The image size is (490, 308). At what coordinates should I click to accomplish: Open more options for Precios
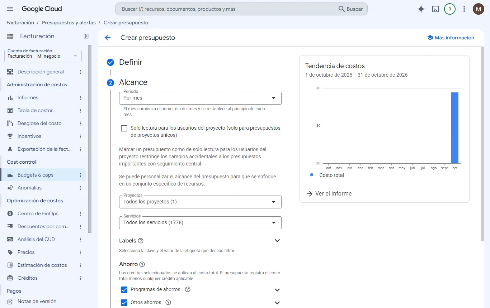pos(80,252)
